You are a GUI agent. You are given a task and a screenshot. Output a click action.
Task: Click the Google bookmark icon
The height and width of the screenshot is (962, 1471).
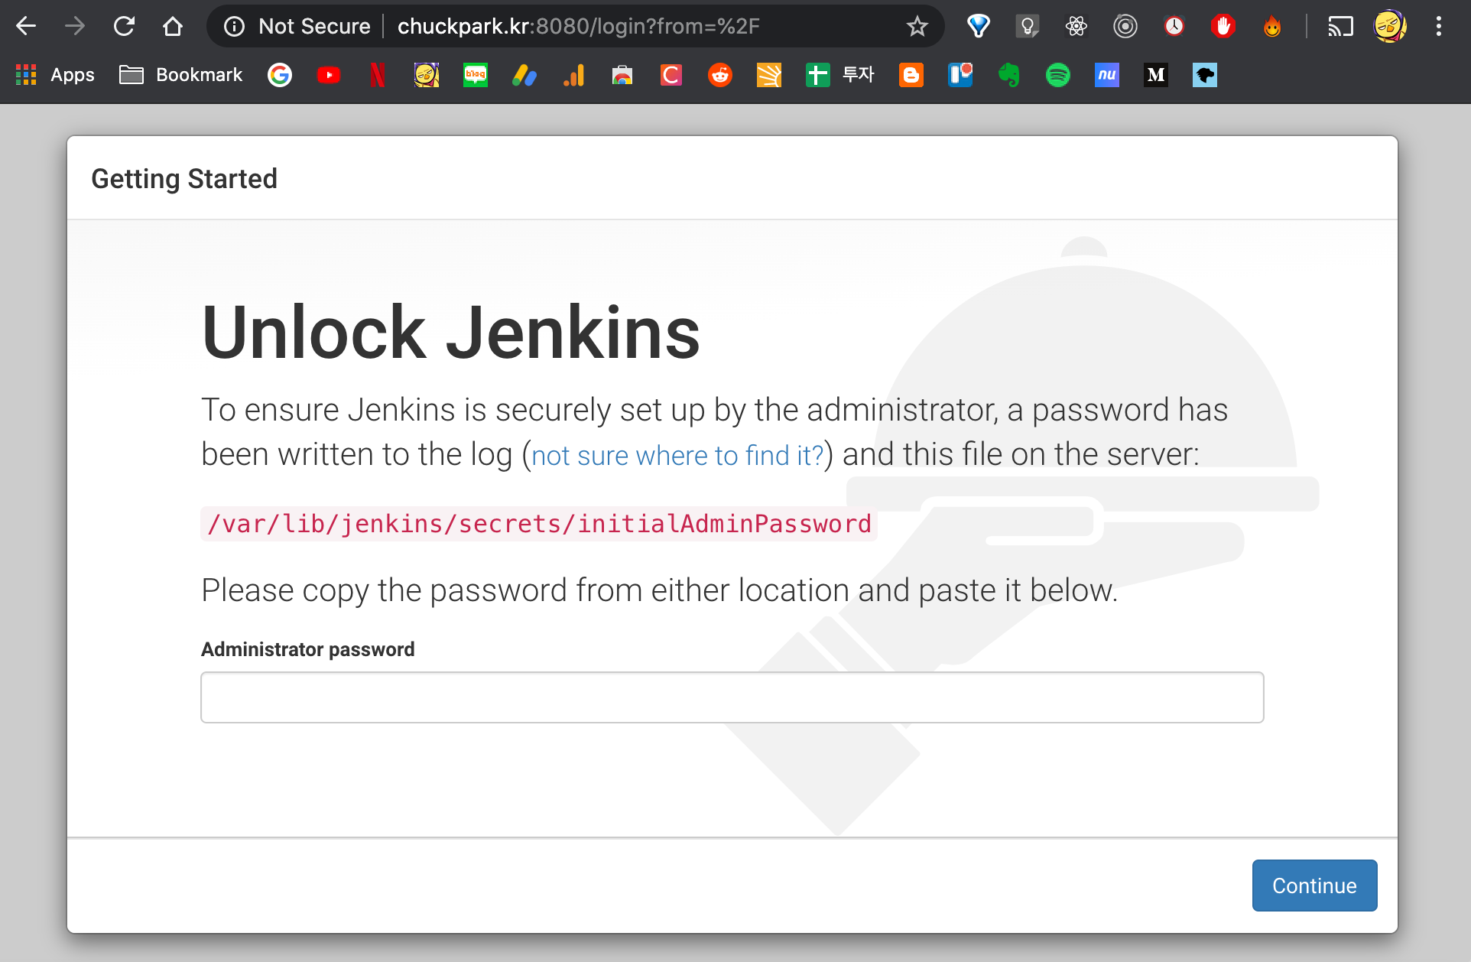(x=280, y=75)
